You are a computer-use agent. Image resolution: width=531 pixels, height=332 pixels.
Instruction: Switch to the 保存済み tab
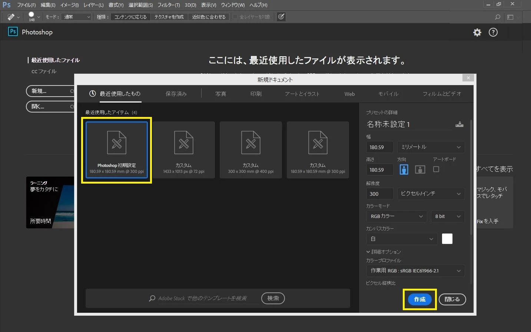coord(176,94)
